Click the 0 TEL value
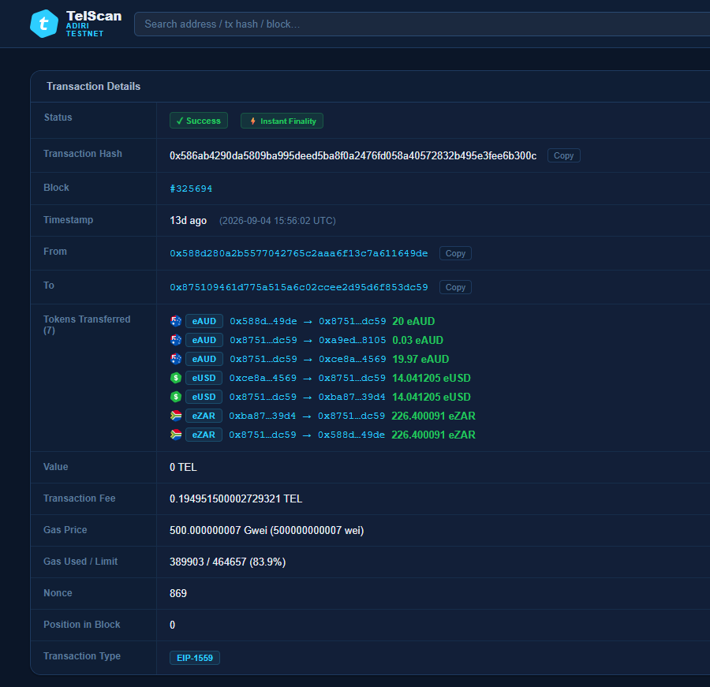This screenshot has width=710, height=687. coord(183,468)
